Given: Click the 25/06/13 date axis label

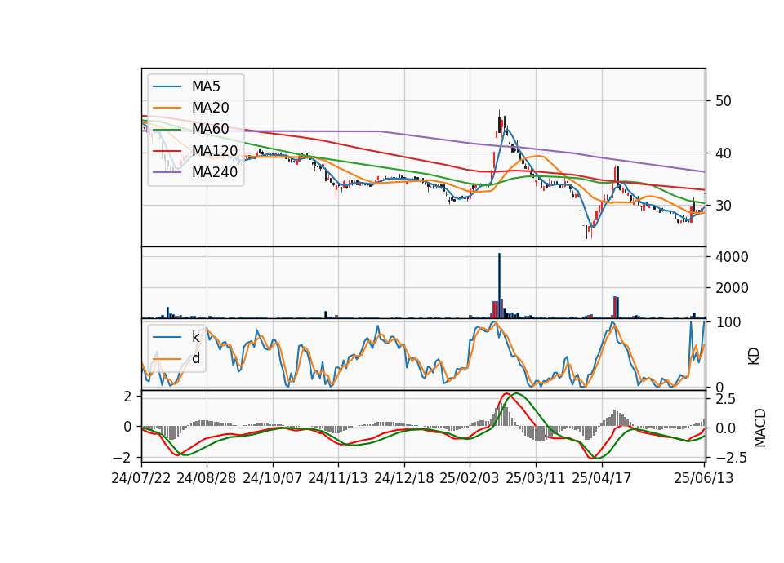Looking at the screenshot, I should click(704, 479).
